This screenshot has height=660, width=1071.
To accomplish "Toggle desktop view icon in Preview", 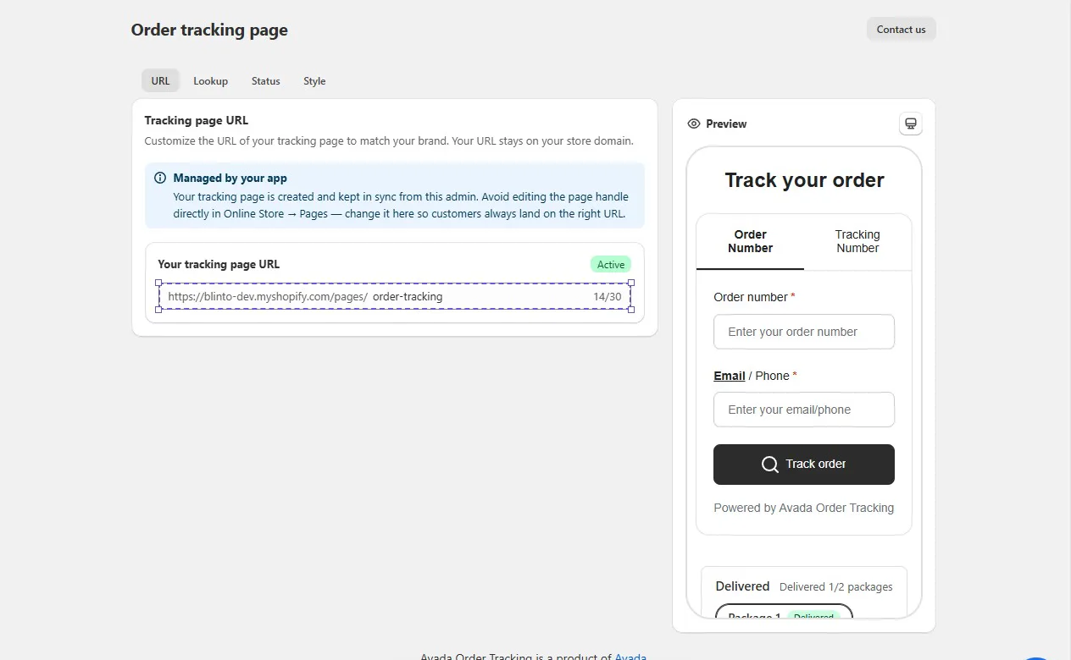I will 910,124.
